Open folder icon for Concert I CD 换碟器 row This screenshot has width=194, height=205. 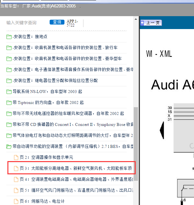pos(9,125)
